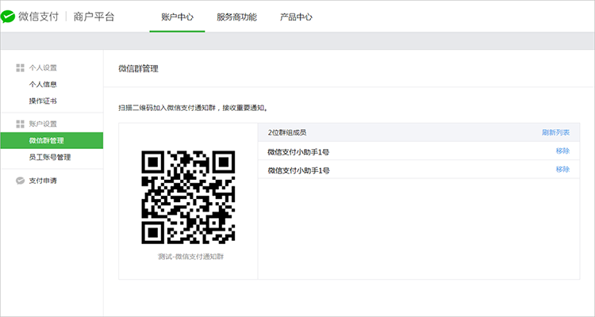595x317 pixels.
Task: Click the first 微信支付小助手1号 member name
Action: (x=298, y=152)
